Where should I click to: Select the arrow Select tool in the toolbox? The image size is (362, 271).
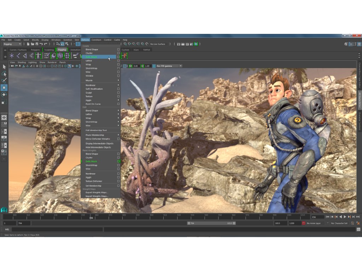tap(4, 67)
